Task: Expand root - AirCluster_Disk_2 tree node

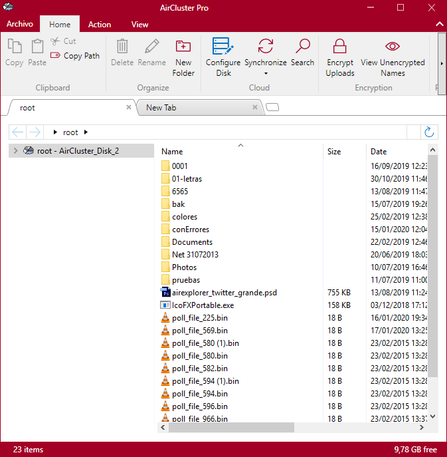Action: [16, 151]
